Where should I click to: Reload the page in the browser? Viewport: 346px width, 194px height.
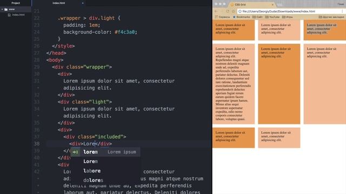coord(228,11)
